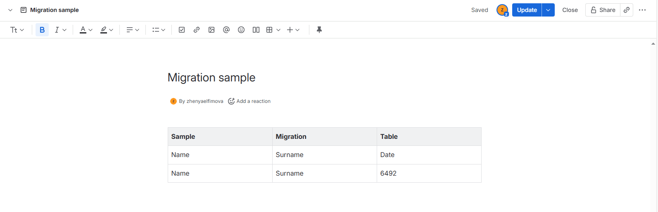This screenshot has height=212, width=658.
Task: Open the text styles dropdown
Action: [17, 30]
